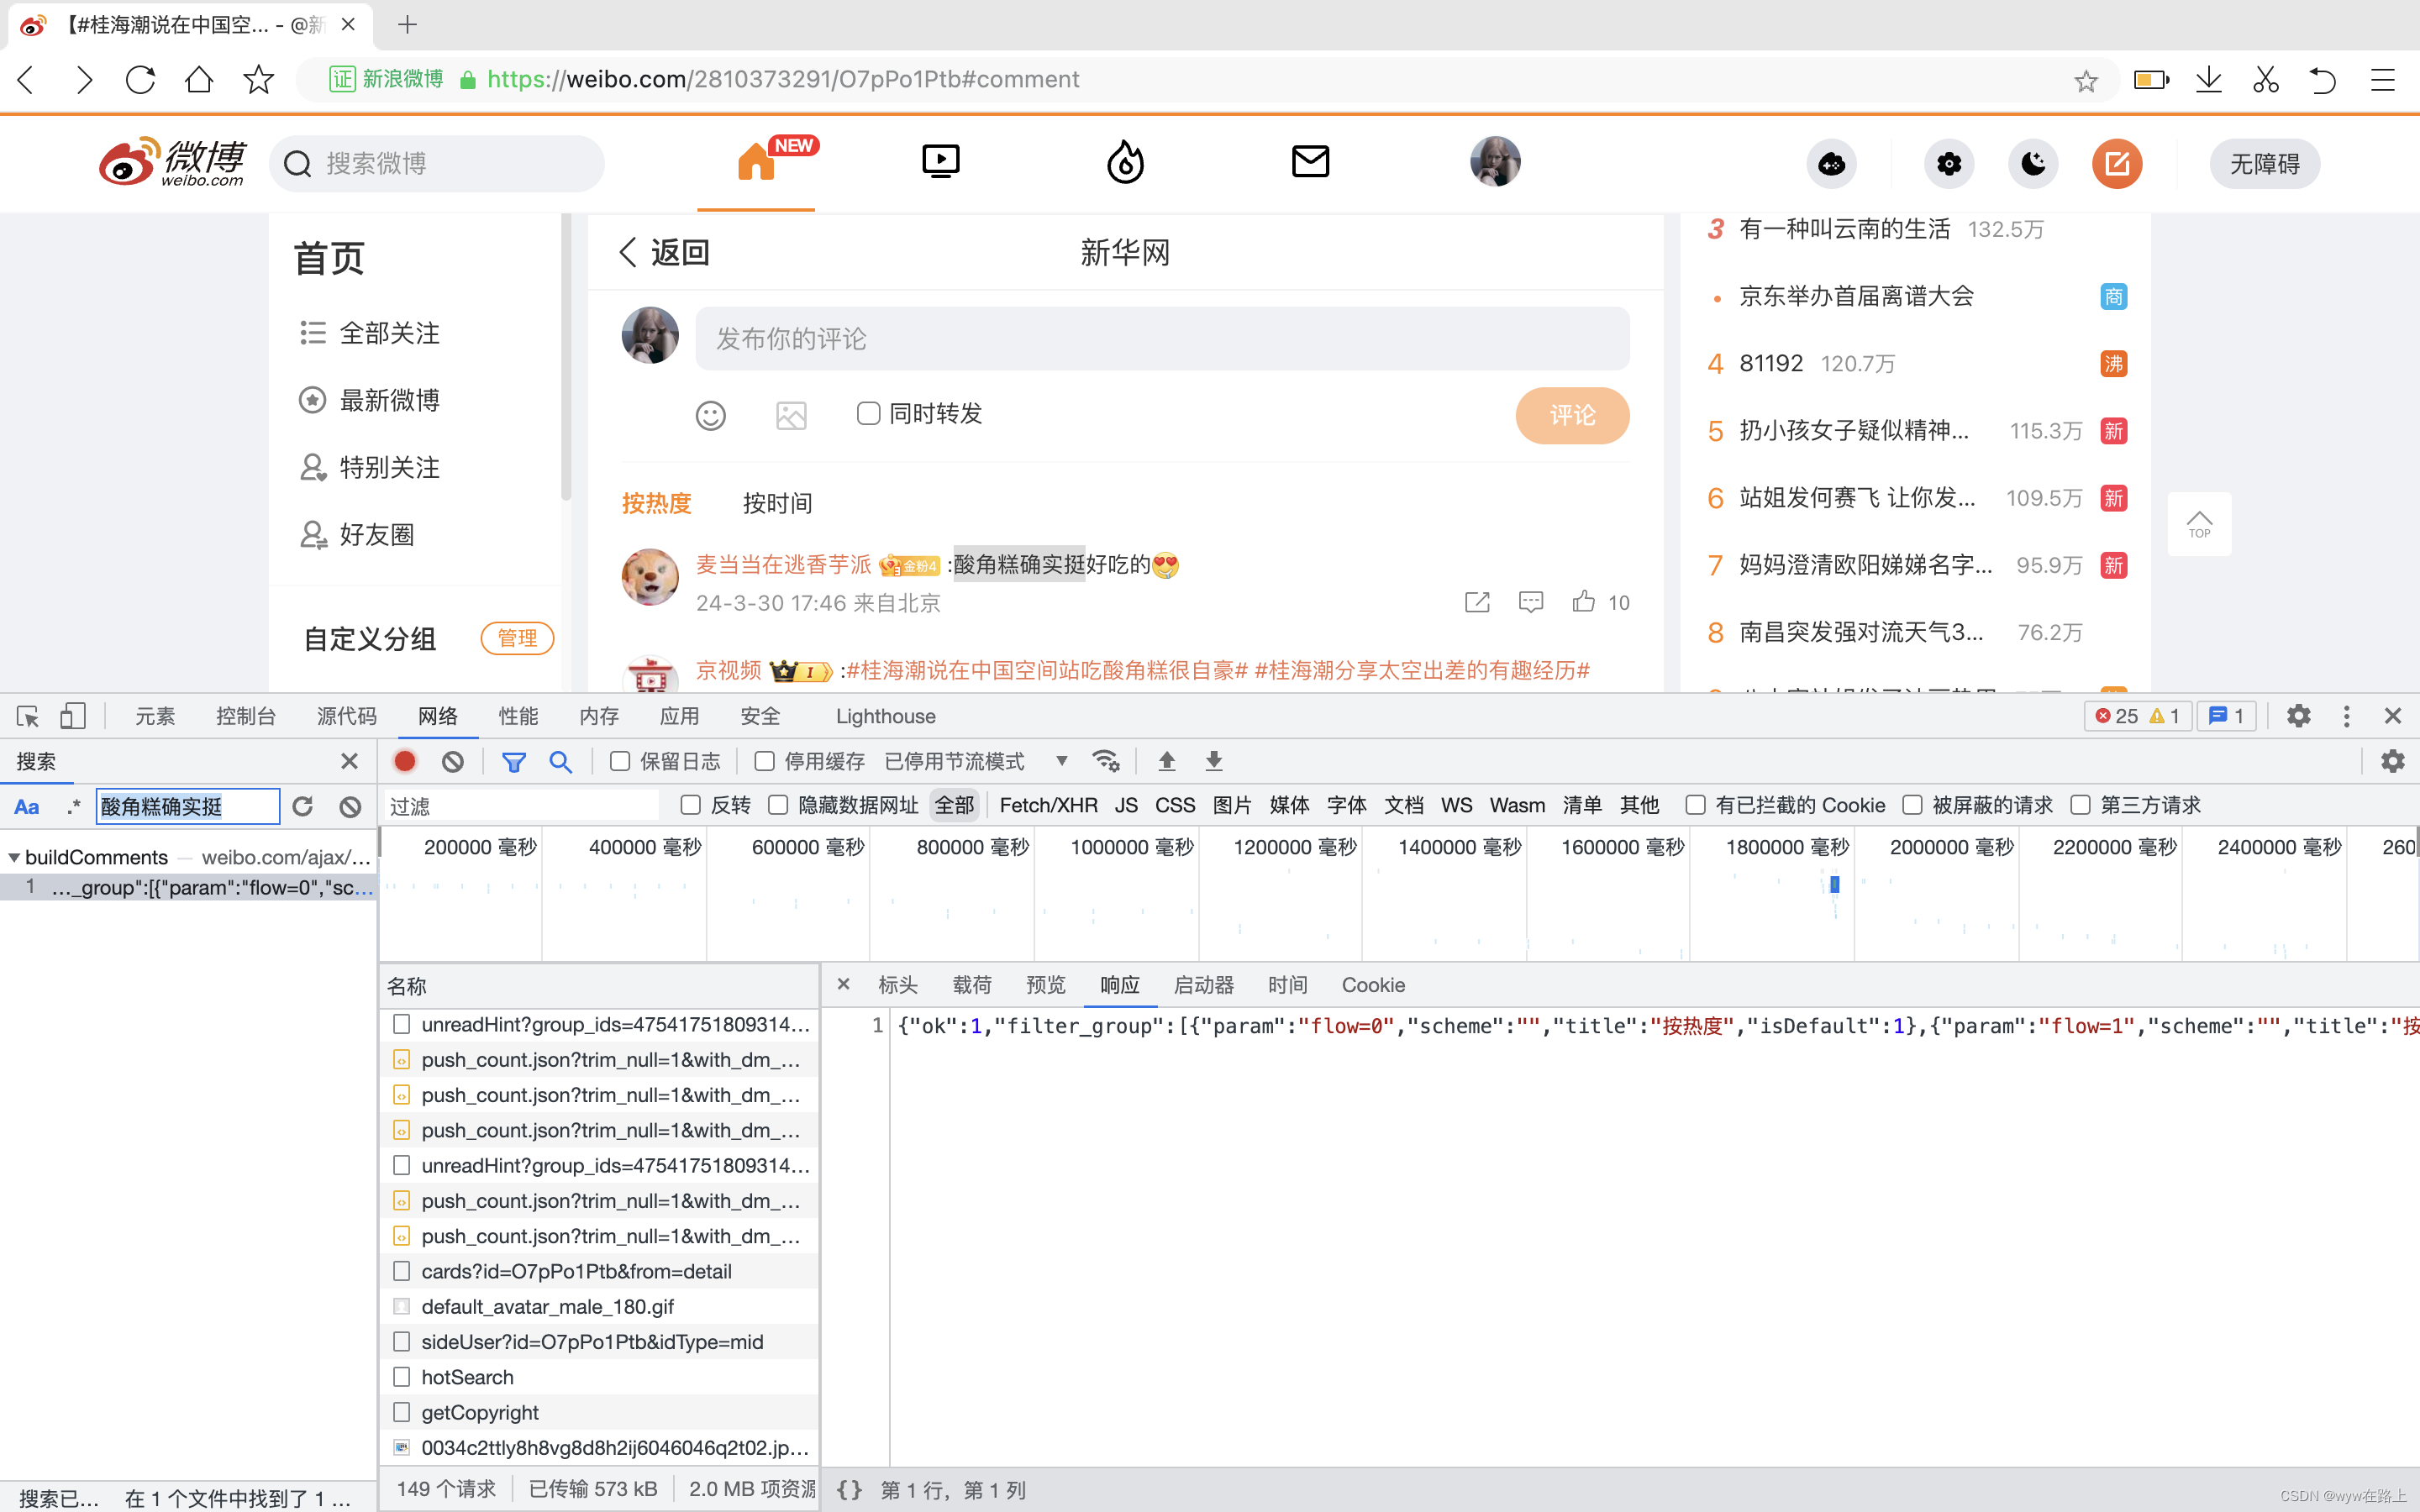Screen dimensions: 2420x1512
Task: Open the 预览 request tab
Action: pyautogui.click(x=1045, y=985)
